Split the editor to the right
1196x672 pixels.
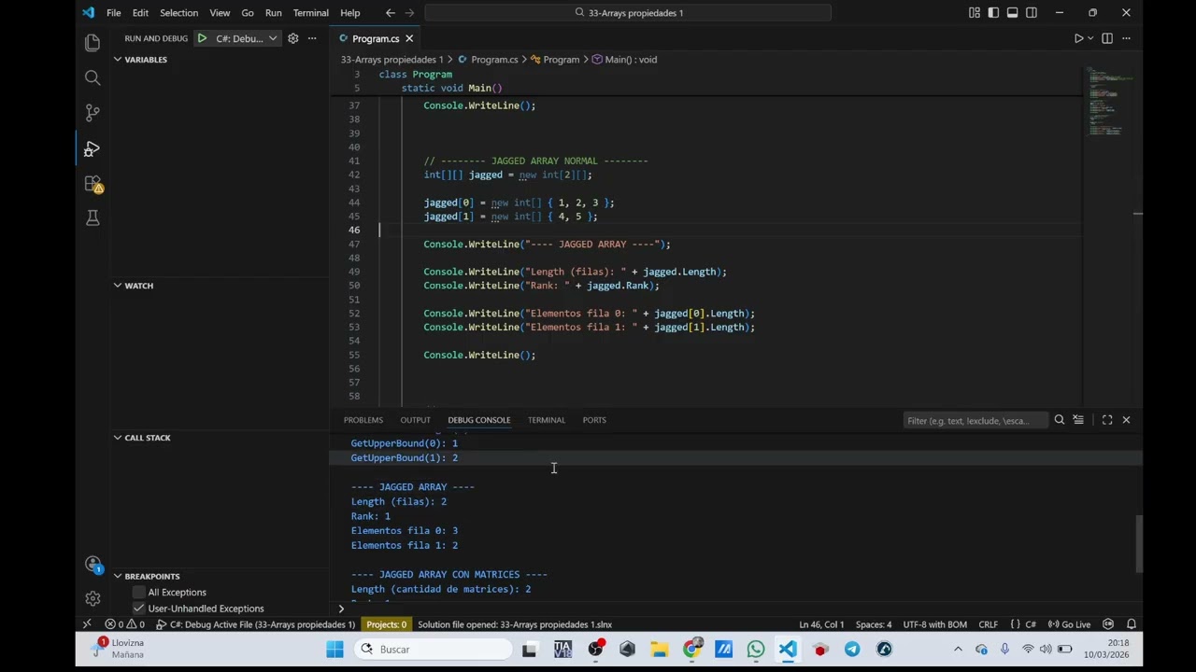point(1107,38)
